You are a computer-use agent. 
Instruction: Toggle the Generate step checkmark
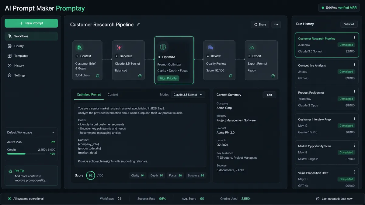point(140,76)
